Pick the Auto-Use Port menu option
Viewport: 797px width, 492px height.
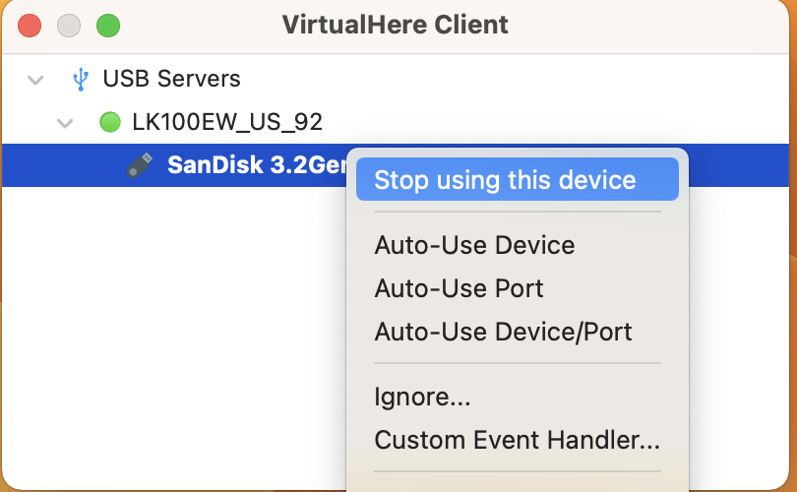point(459,288)
